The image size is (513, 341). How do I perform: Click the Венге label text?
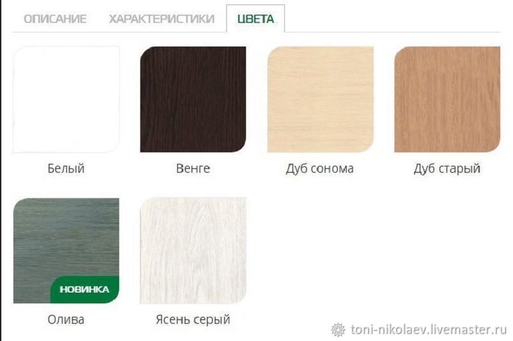(x=193, y=168)
